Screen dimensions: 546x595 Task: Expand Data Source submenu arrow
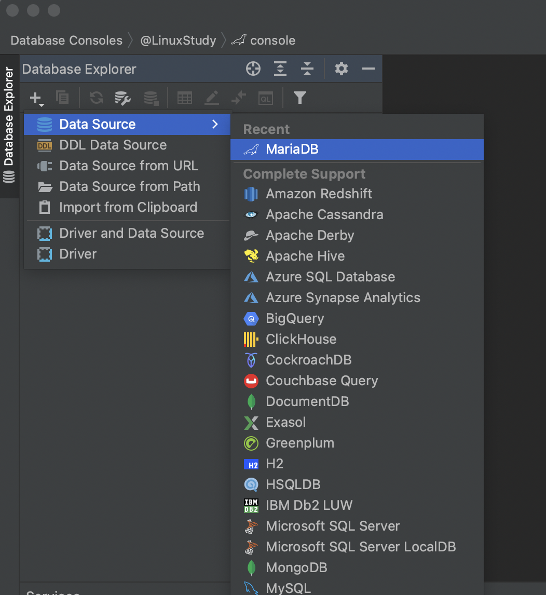(x=215, y=125)
